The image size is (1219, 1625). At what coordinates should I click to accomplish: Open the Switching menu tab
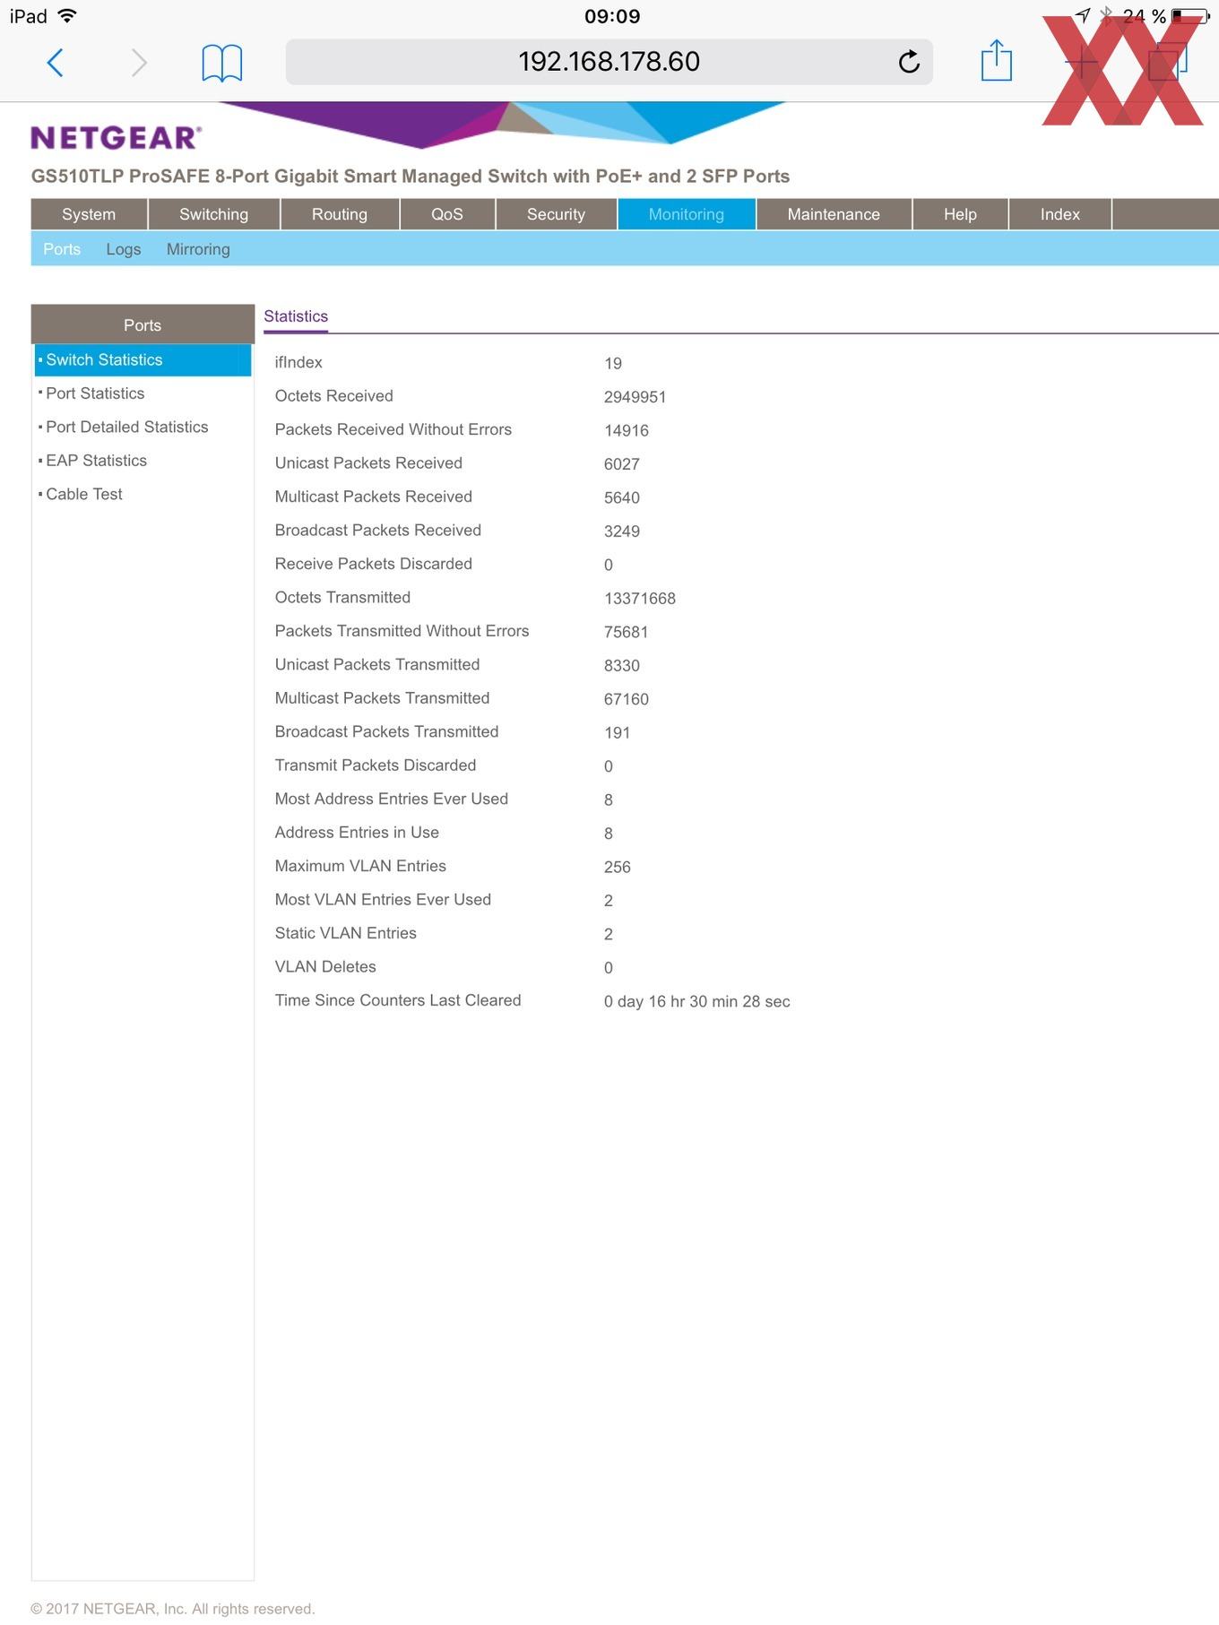click(x=213, y=214)
